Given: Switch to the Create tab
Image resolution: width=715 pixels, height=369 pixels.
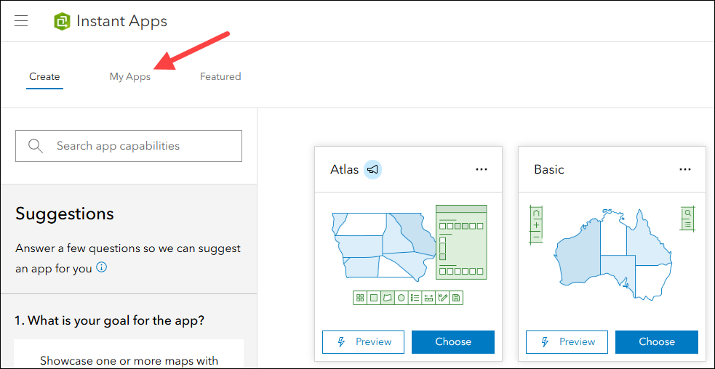Looking at the screenshot, I should 44,76.
